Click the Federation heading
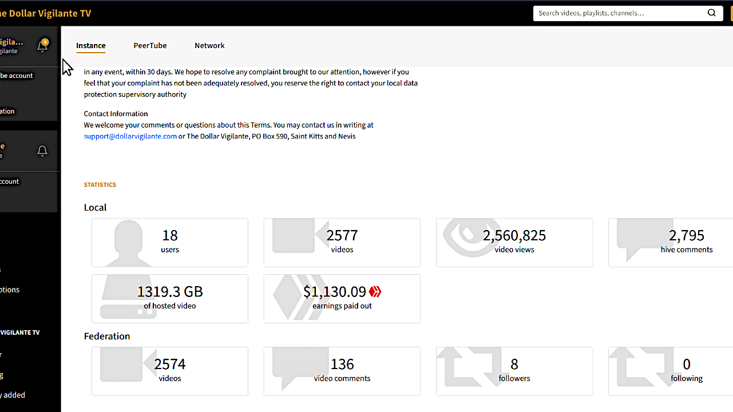 click(x=107, y=336)
